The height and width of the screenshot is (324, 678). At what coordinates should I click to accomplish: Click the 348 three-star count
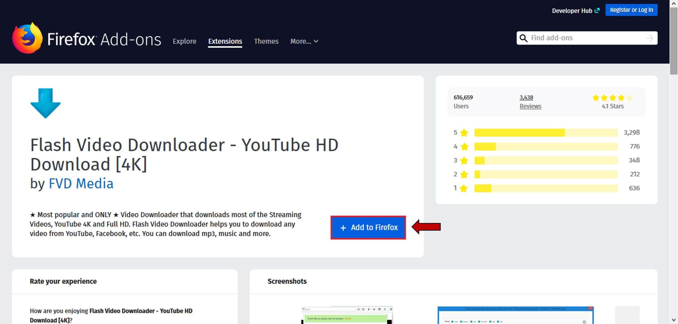pyautogui.click(x=634, y=160)
